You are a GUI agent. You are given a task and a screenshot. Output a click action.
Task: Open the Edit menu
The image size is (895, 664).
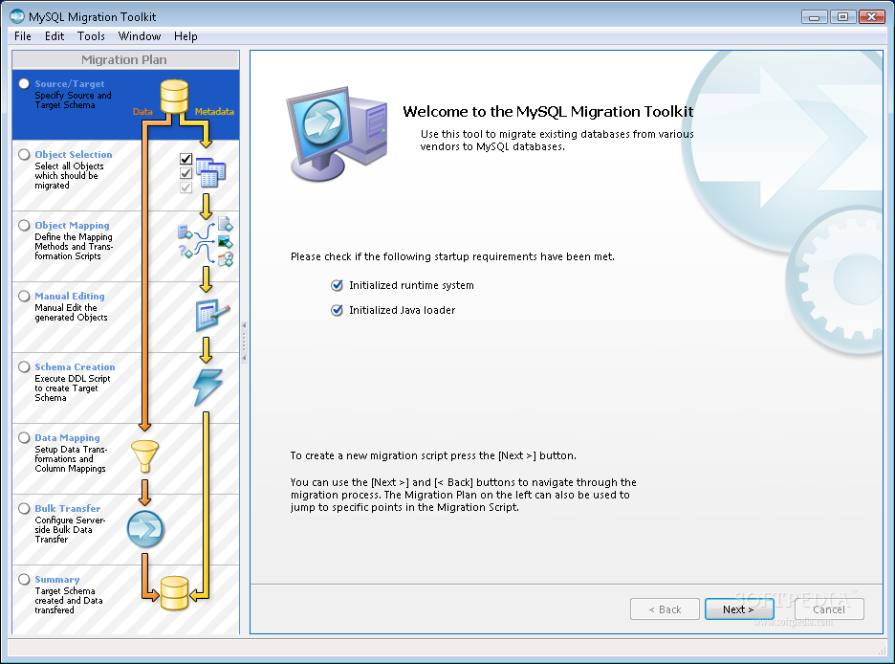55,36
